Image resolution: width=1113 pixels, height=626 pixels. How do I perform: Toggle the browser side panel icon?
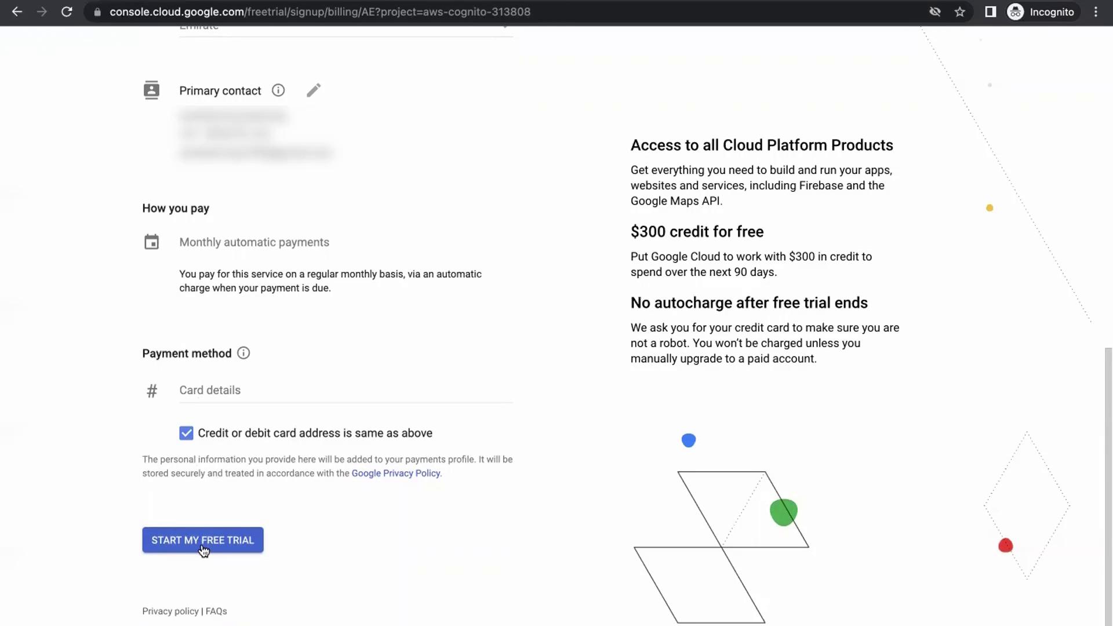990,12
